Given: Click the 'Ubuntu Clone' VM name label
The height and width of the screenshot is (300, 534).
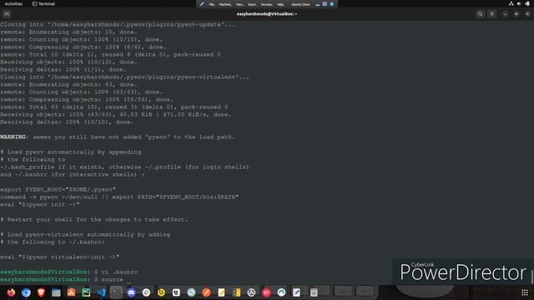Looking at the screenshot, I should (300, 4).
